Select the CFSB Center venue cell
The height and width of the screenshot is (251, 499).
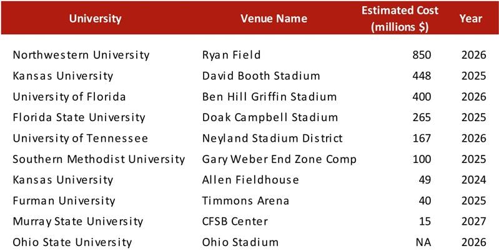[235, 222]
